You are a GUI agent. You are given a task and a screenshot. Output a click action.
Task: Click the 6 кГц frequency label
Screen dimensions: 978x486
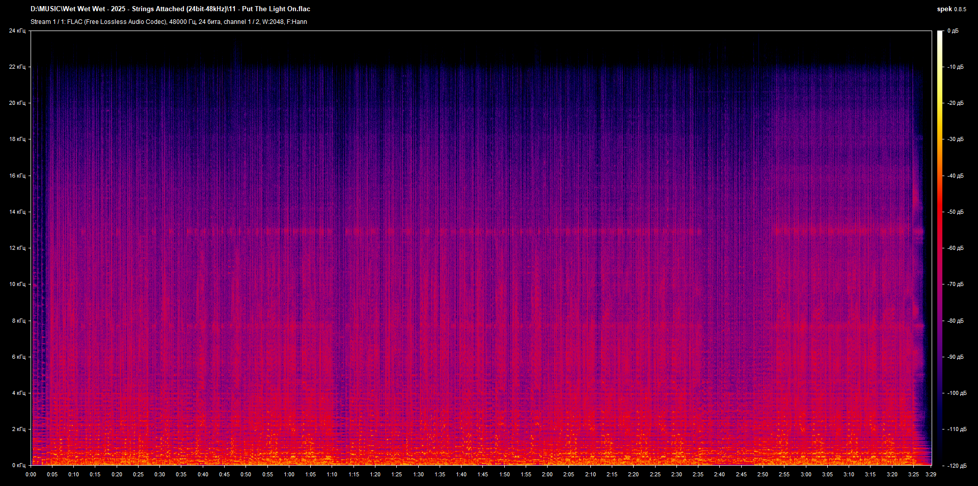click(x=19, y=357)
